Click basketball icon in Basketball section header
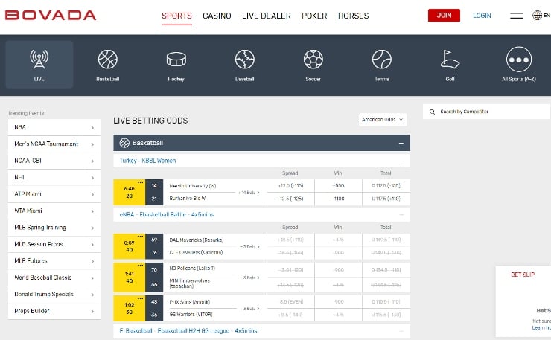The width and height of the screenshot is (551, 340). pos(124,143)
